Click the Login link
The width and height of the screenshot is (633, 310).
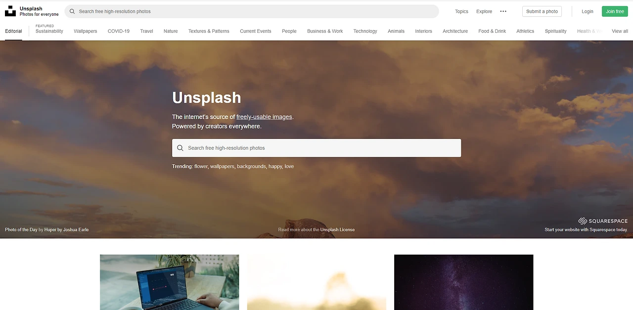[x=588, y=11]
